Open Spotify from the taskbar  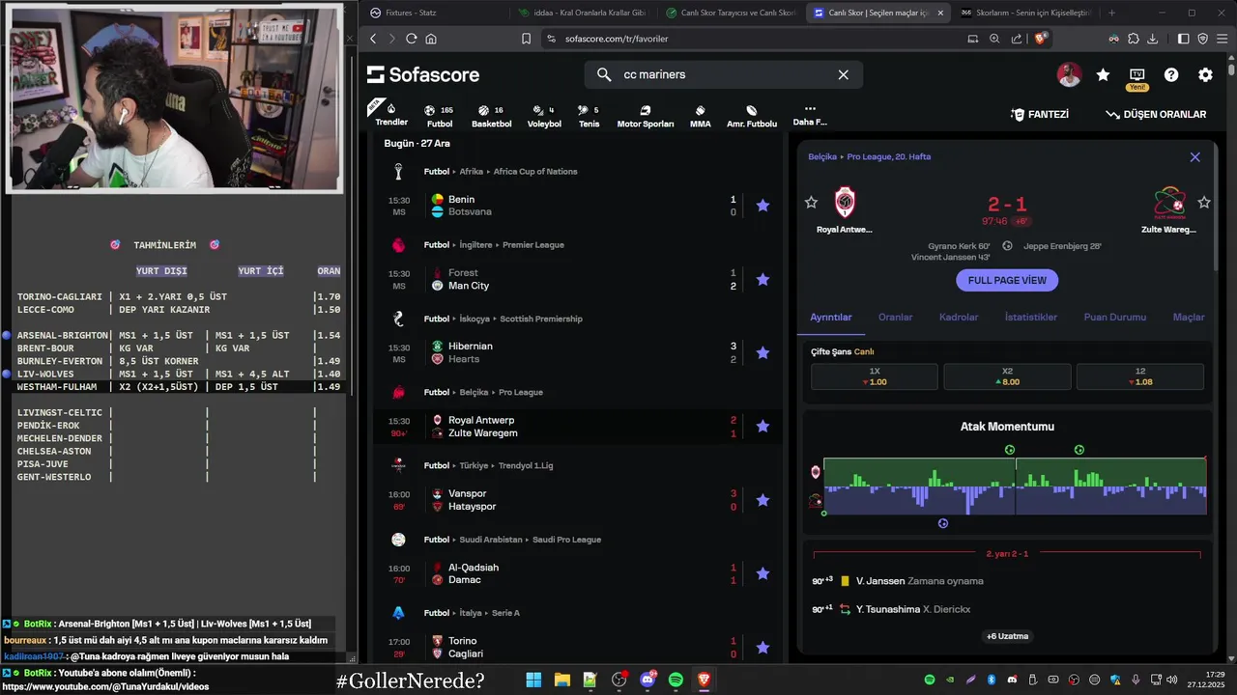point(676,680)
